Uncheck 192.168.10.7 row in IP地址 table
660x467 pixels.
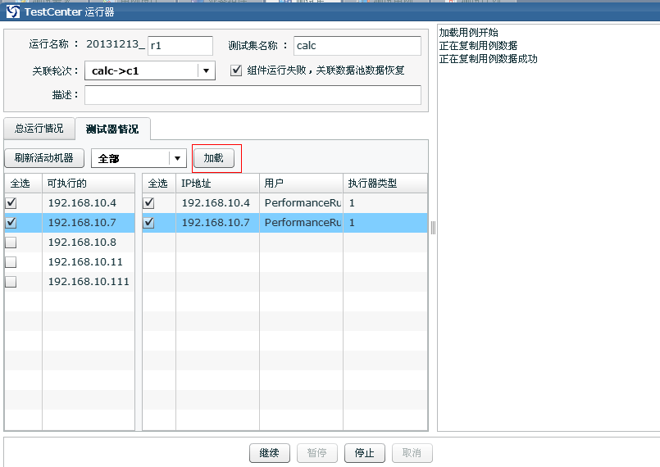tap(148, 222)
